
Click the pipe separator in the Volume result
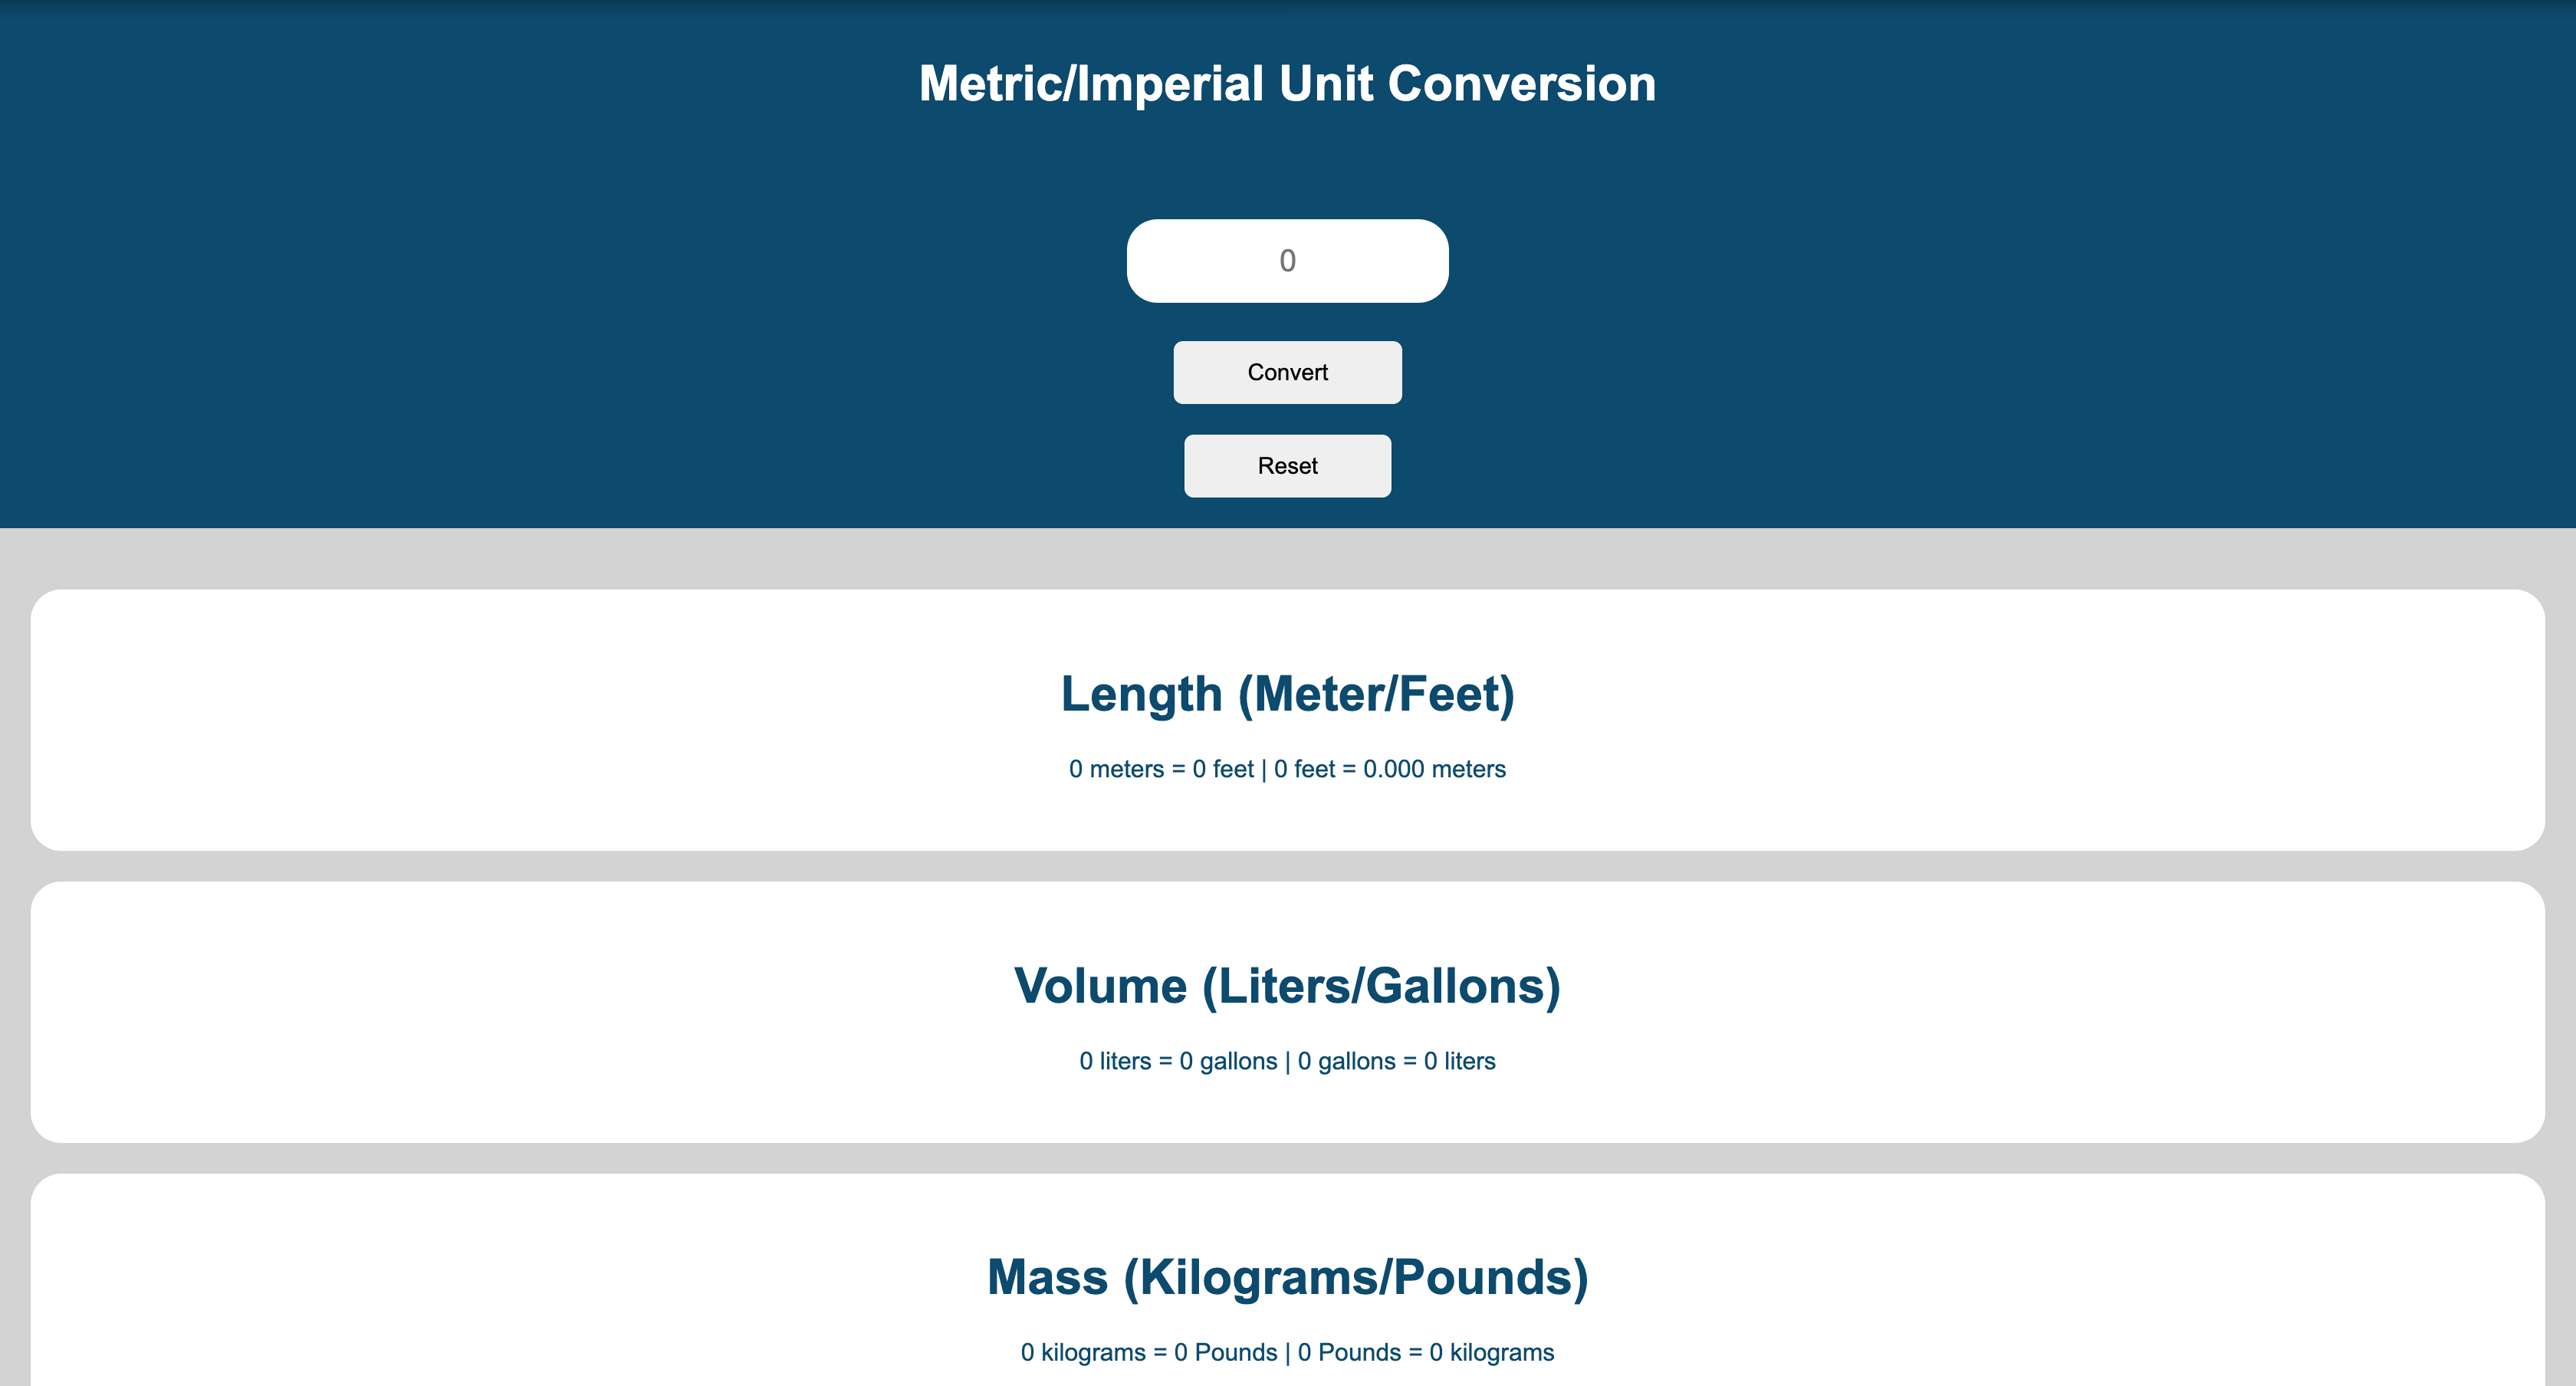[x=1287, y=1061]
